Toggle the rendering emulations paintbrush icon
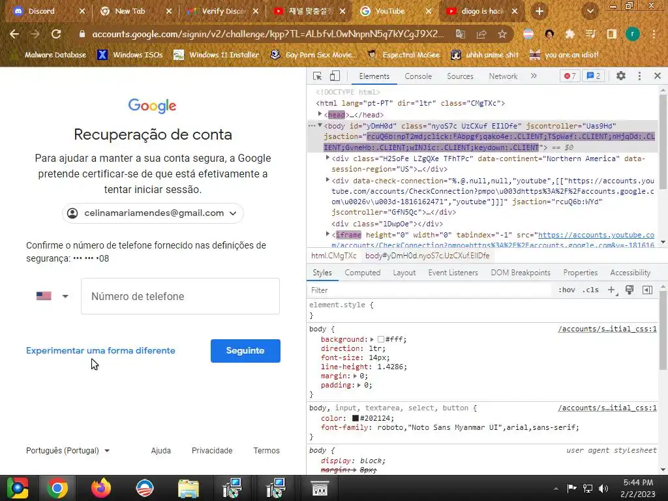 [630, 290]
